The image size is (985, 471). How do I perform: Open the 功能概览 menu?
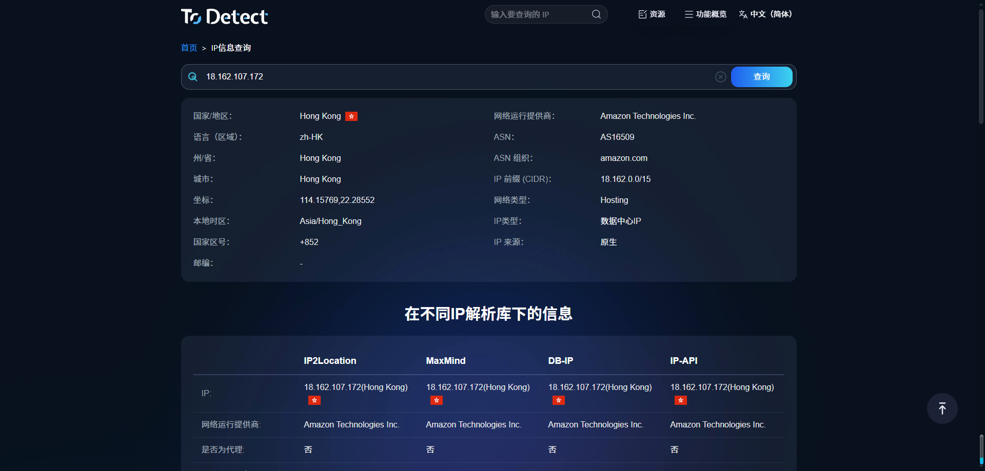click(706, 14)
